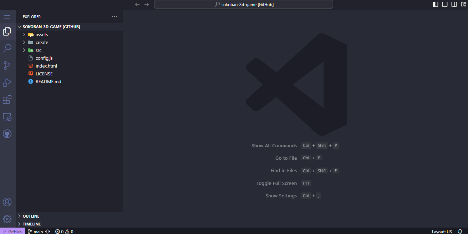The image size is (468, 234).
Task: Open the errors and warnings indicator
Action: [64, 232]
